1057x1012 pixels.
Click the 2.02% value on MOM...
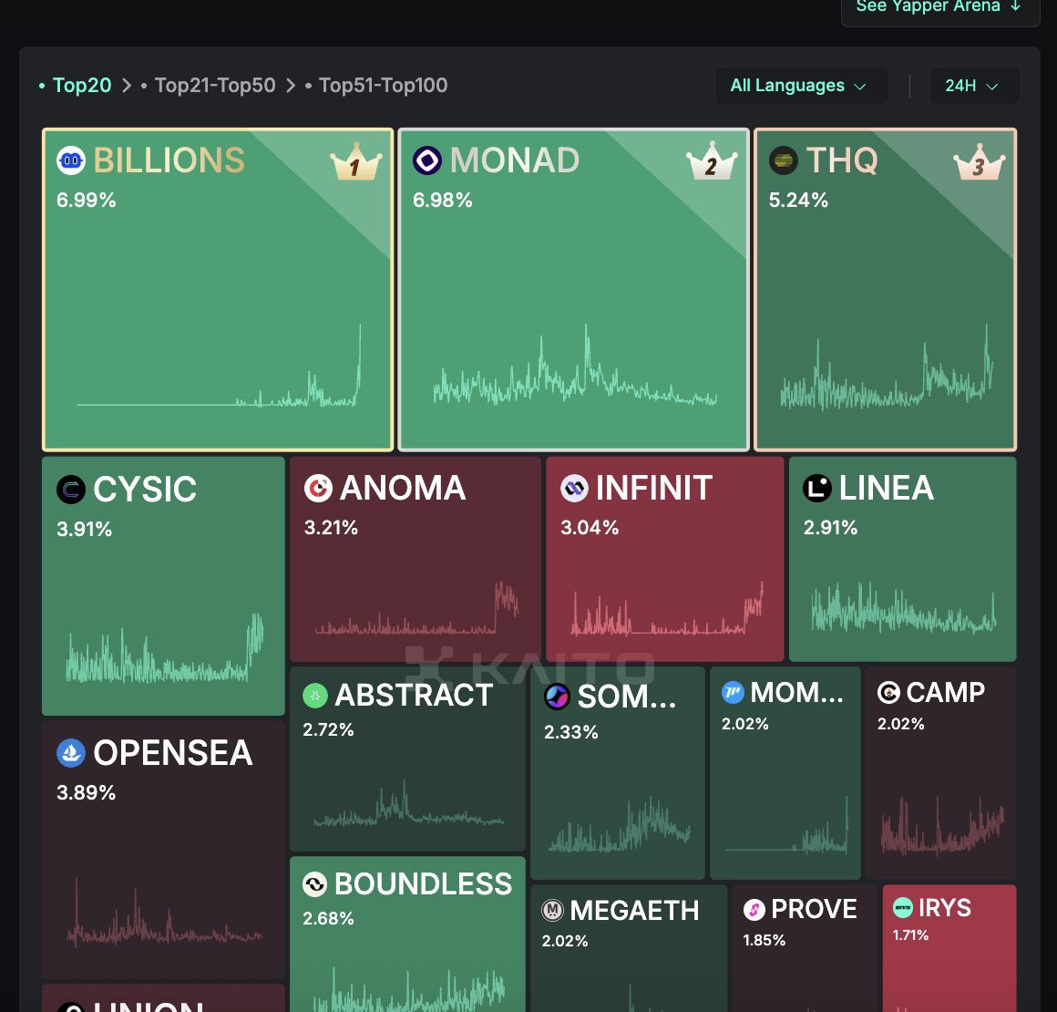click(744, 724)
